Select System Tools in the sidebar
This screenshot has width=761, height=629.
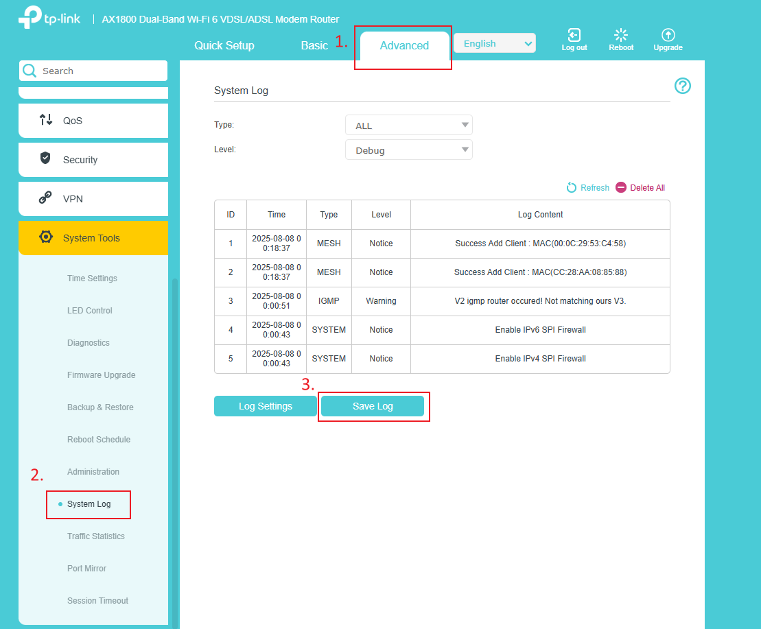(x=93, y=237)
